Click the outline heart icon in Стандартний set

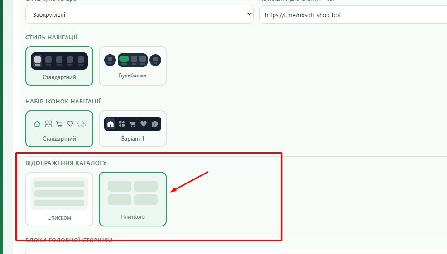click(70, 124)
